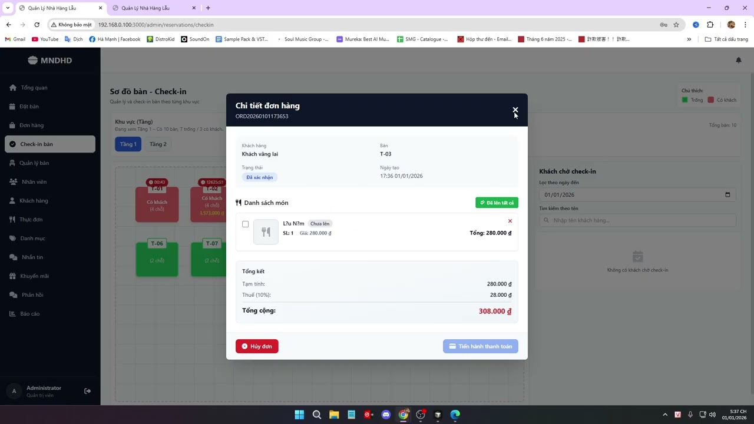
Task: Select occupied table T-01 card
Action: (x=157, y=203)
